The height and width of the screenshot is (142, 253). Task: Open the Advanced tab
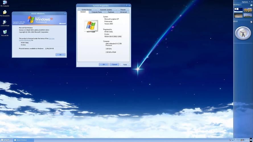click(x=123, y=12)
